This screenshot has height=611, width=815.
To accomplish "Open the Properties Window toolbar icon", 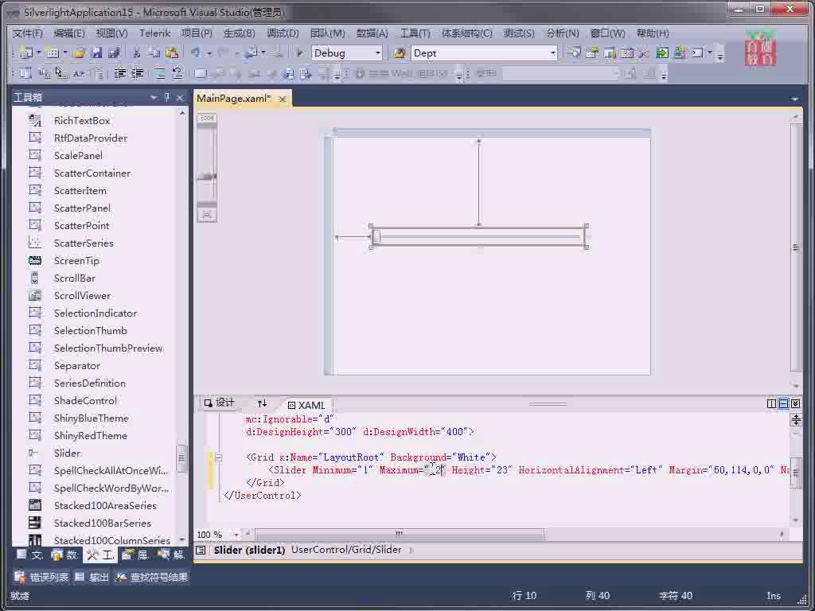I will (x=592, y=53).
